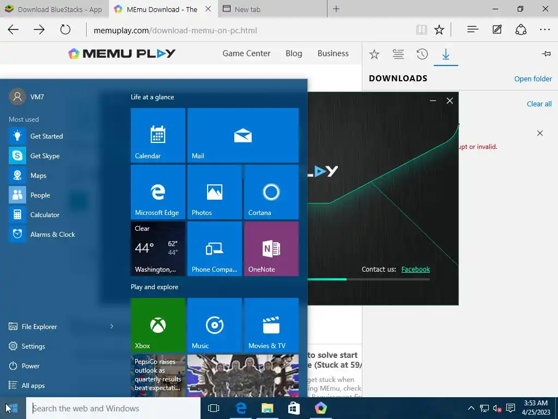
Task: Open the news photo tile with soldiers
Action: [242, 375]
